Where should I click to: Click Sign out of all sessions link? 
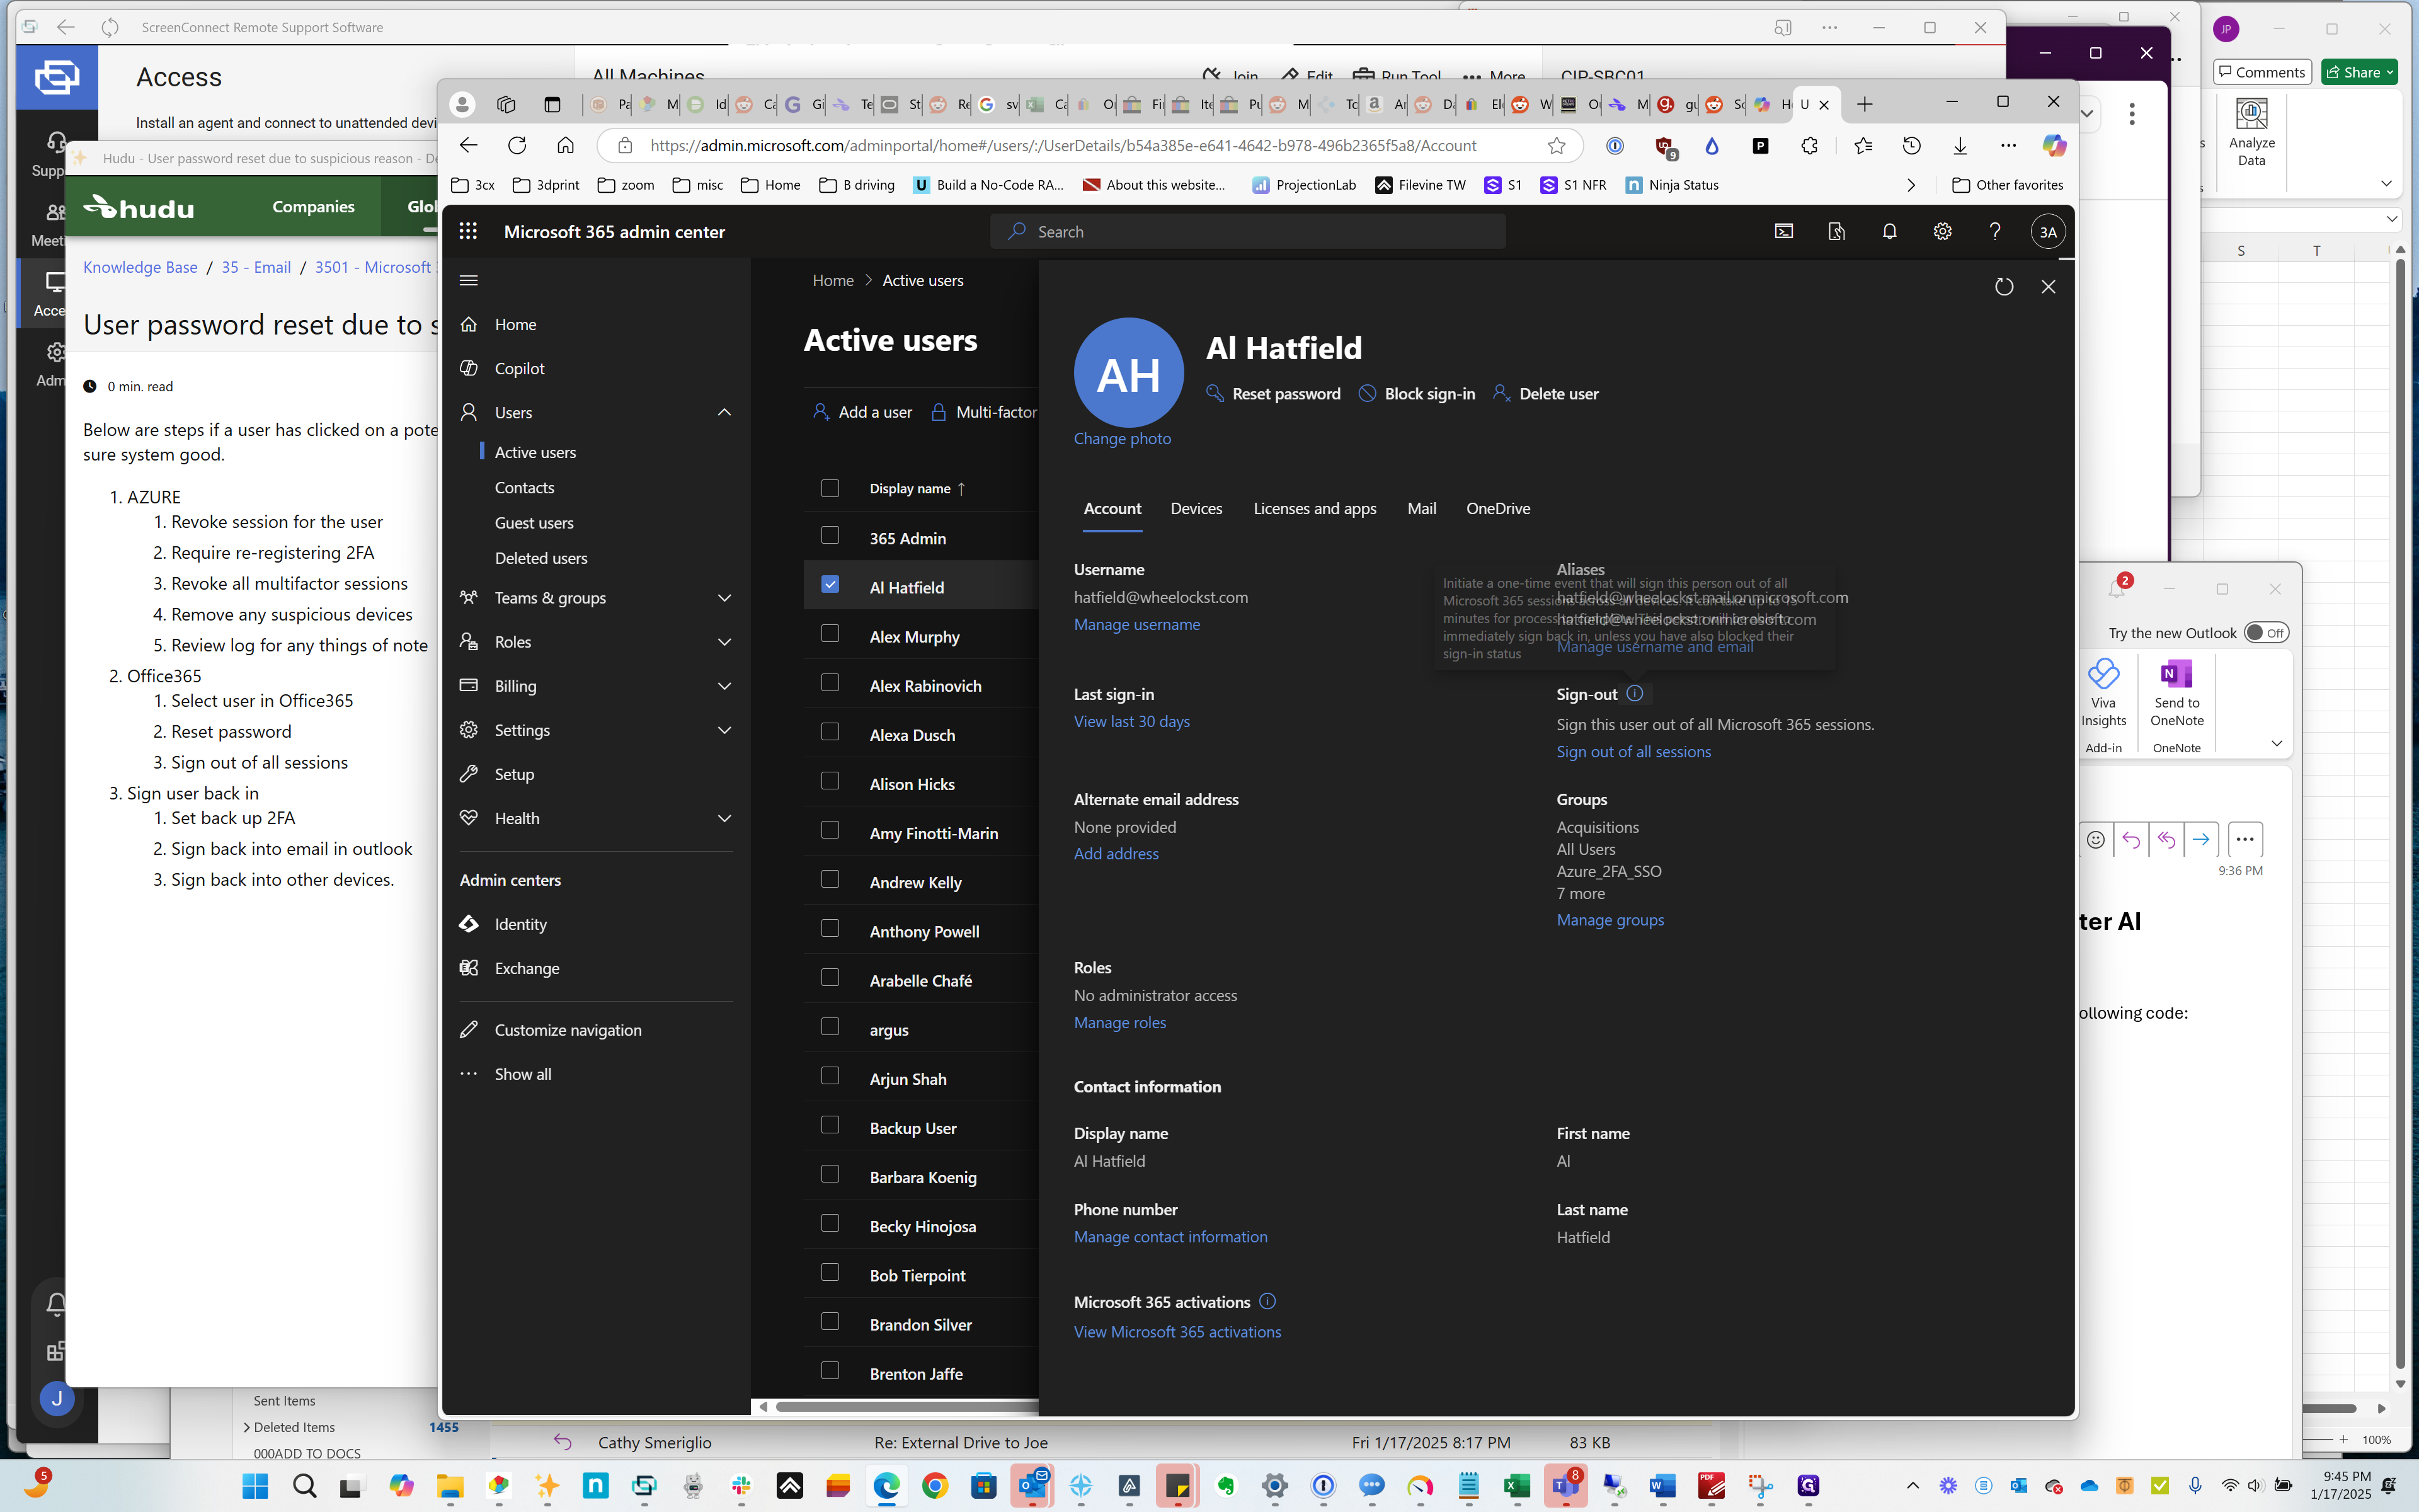click(1633, 752)
